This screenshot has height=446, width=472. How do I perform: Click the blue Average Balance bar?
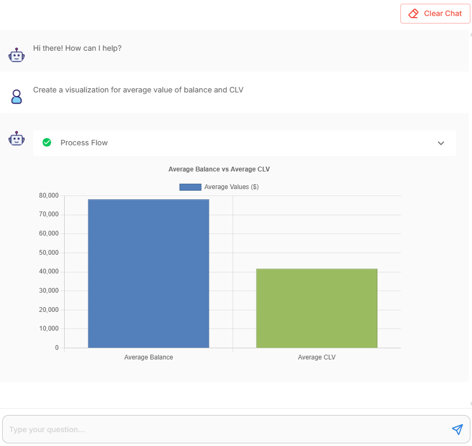click(x=149, y=272)
